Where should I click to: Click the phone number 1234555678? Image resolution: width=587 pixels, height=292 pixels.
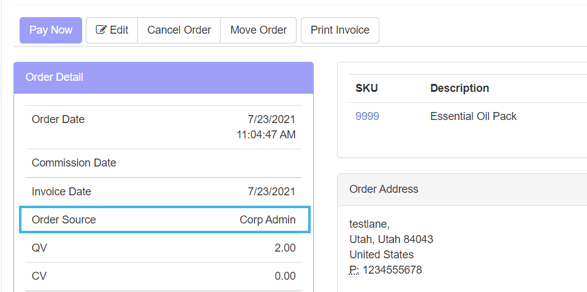click(x=392, y=270)
